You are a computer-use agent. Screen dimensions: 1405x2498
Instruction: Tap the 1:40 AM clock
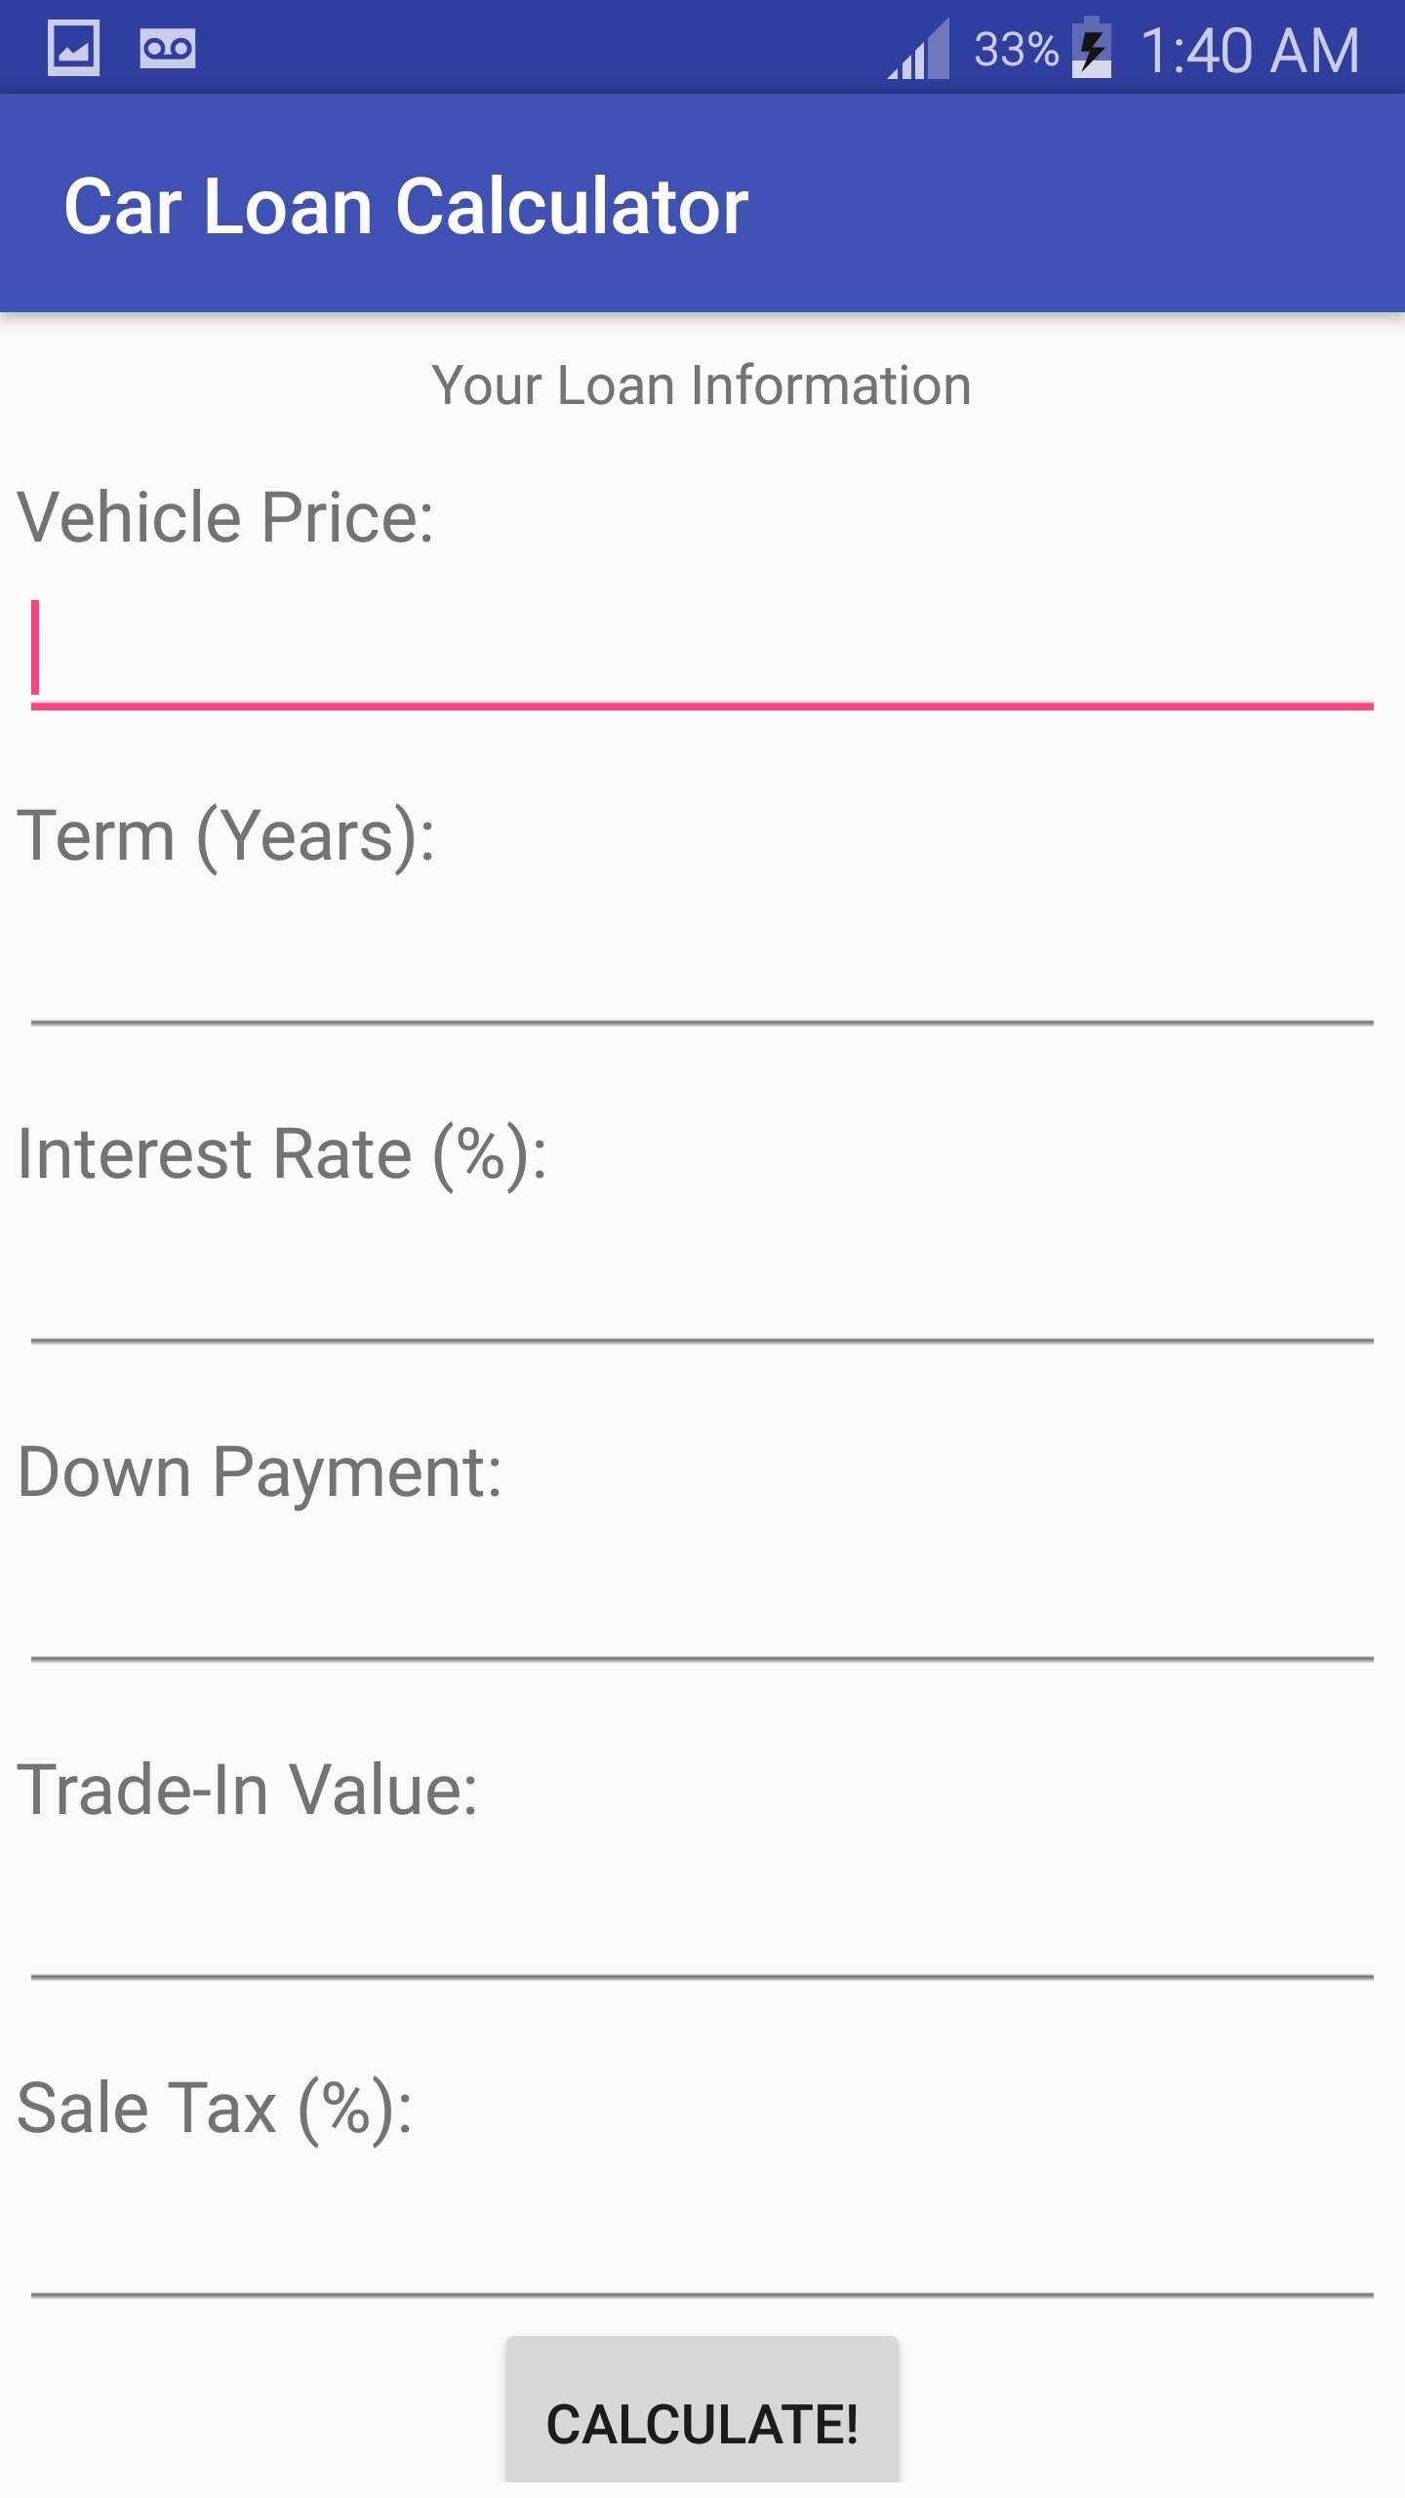click(1250, 50)
